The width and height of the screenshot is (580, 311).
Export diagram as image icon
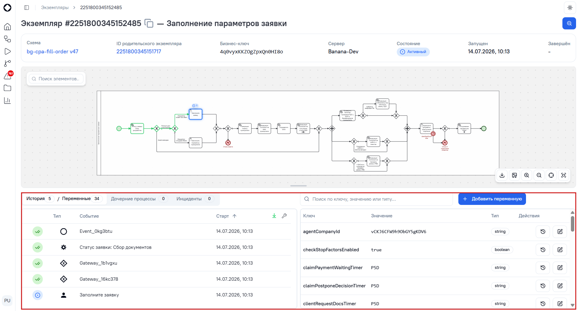tap(514, 175)
